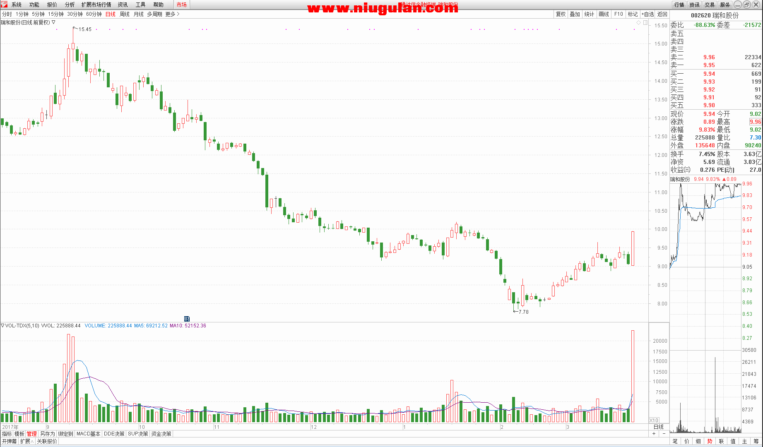Click the 财 finance marker on chart
This screenshot has width=763, height=447.
pos(187,319)
